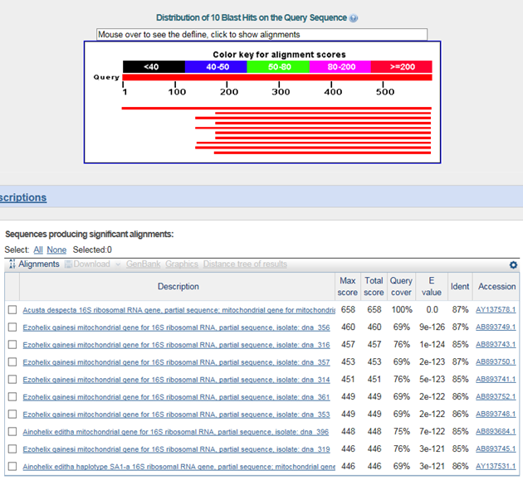Sort by Description column header
Viewport: 523px width, 480px height.
pos(178,287)
